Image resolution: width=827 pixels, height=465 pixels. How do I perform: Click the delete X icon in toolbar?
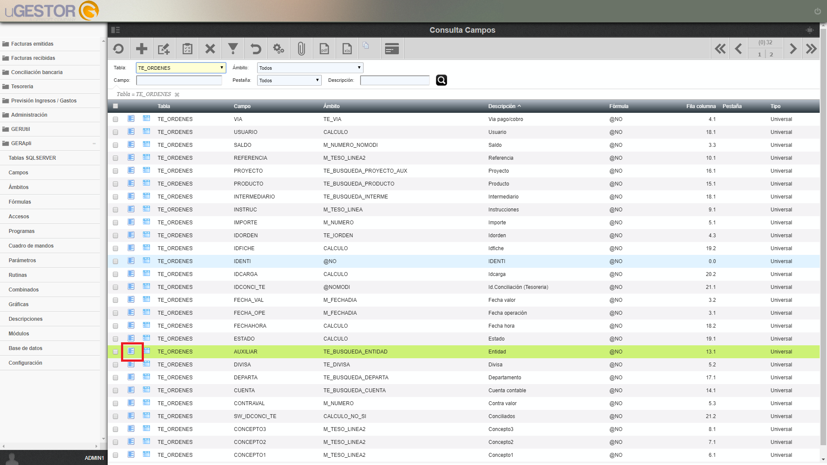(210, 49)
